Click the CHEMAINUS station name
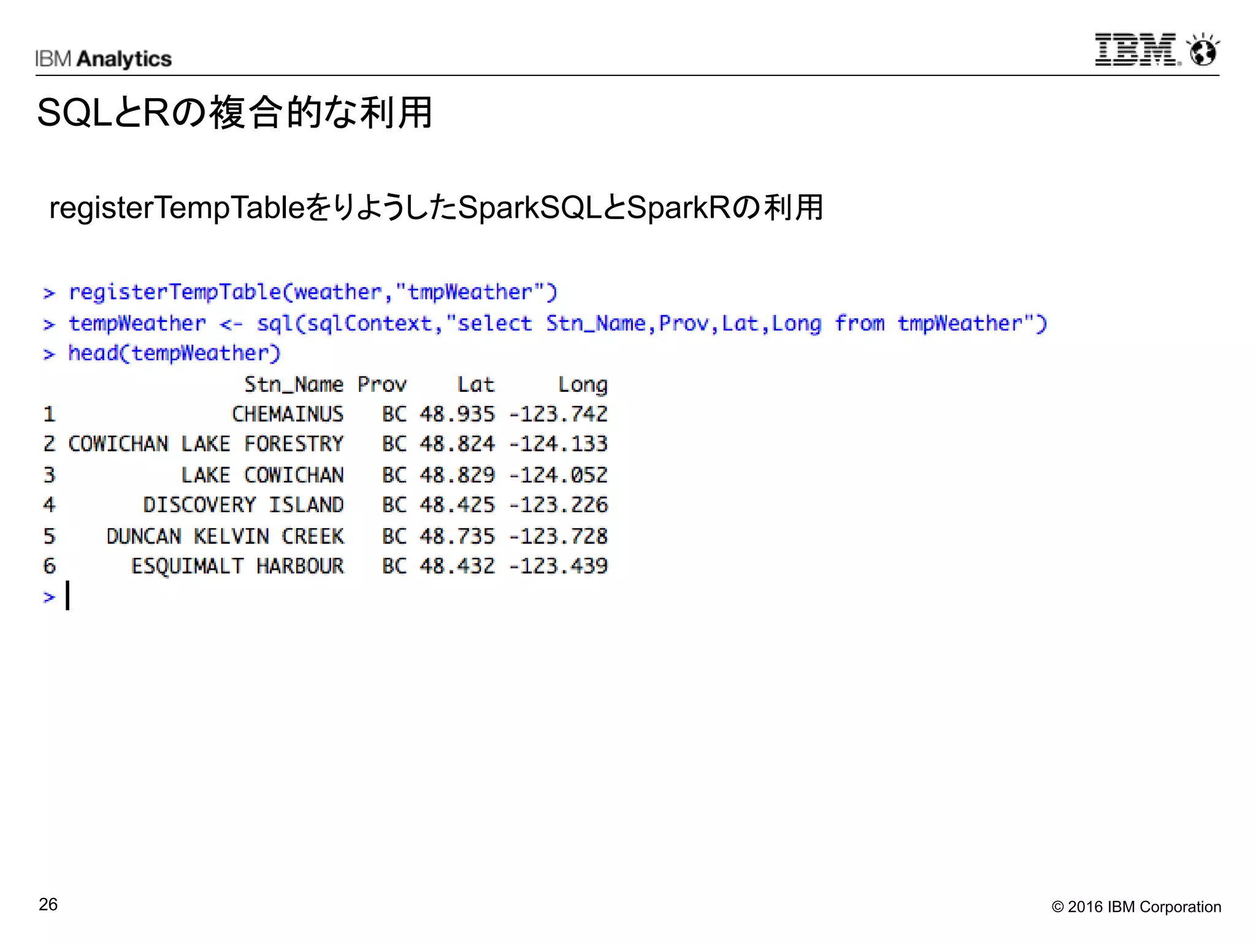The image size is (1256, 942). coord(288,414)
